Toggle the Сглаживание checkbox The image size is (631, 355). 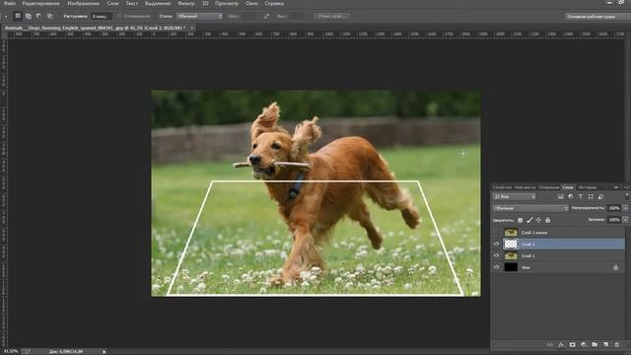(119, 16)
